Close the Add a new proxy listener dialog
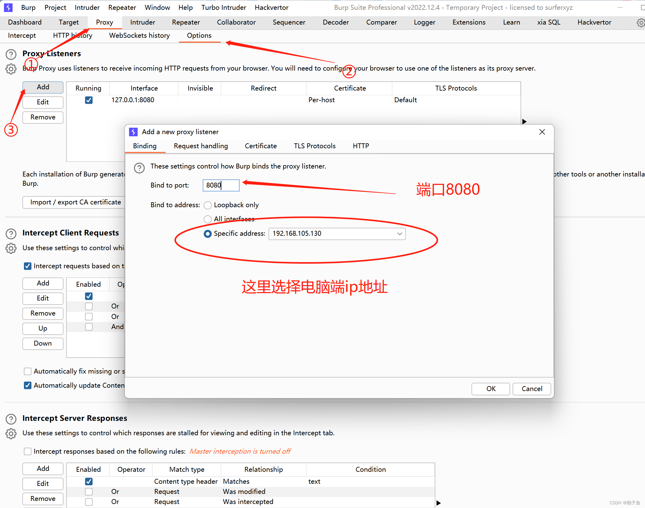645x508 pixels. pos(542,132)
